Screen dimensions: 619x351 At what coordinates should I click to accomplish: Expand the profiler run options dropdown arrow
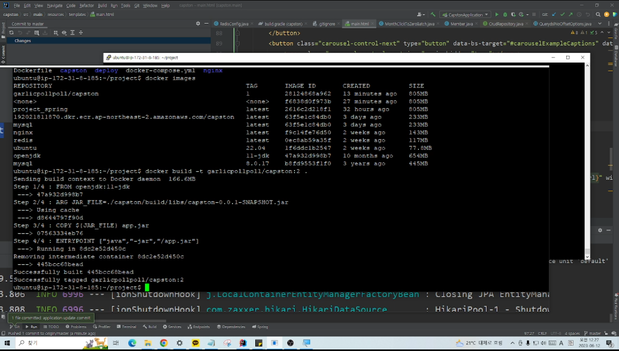point(527,14)
